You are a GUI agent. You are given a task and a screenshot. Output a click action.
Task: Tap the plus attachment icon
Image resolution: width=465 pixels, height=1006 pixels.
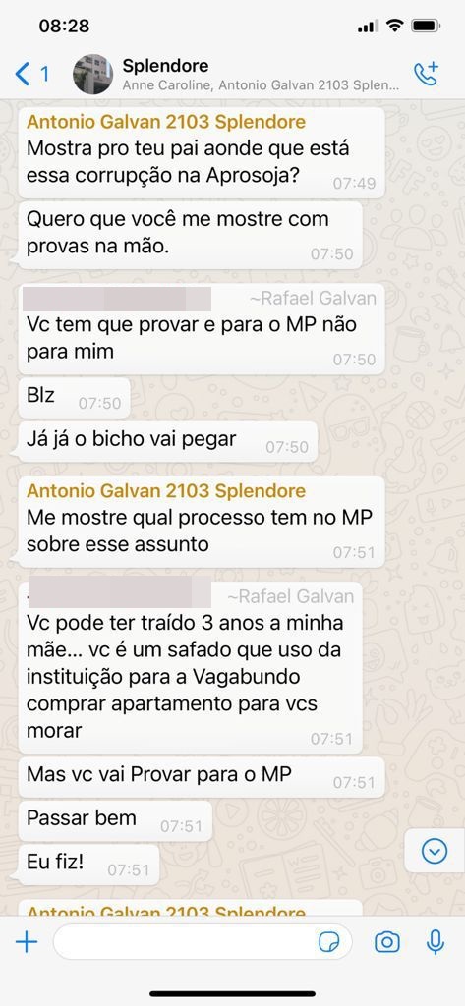click(27, 942)
